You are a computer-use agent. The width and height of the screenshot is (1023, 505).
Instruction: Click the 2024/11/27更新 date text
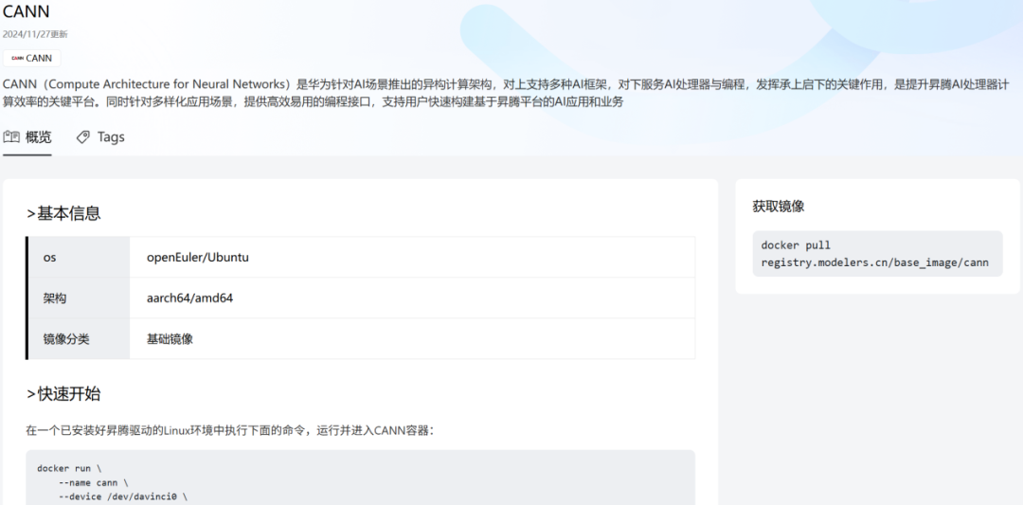point(35,34)
